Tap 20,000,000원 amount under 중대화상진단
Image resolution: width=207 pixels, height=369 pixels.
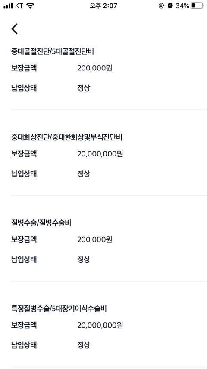coord(100,154)
